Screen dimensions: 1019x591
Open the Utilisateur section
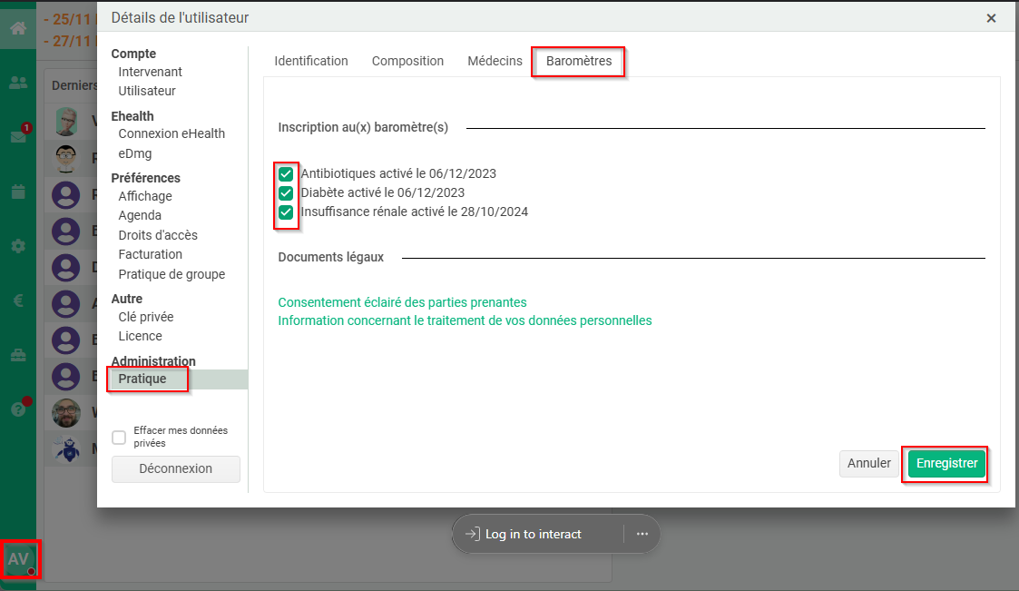coord(147,91)
